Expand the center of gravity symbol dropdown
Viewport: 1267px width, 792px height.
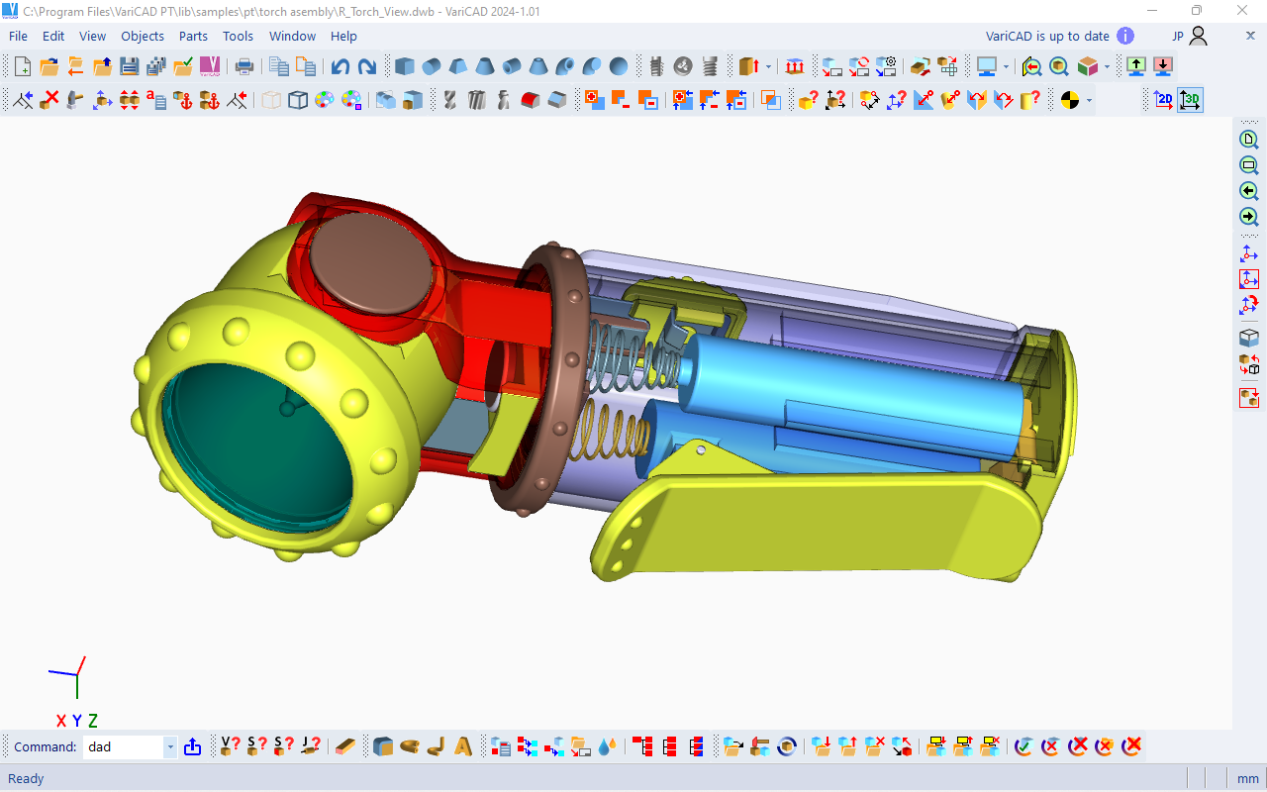tap(1089, 101)
